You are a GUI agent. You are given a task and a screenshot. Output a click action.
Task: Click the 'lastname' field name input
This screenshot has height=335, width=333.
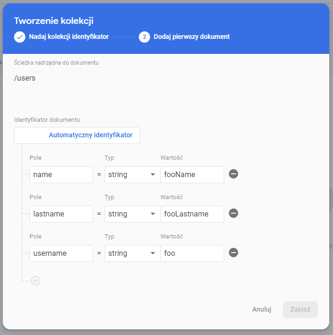coord(61,214)
